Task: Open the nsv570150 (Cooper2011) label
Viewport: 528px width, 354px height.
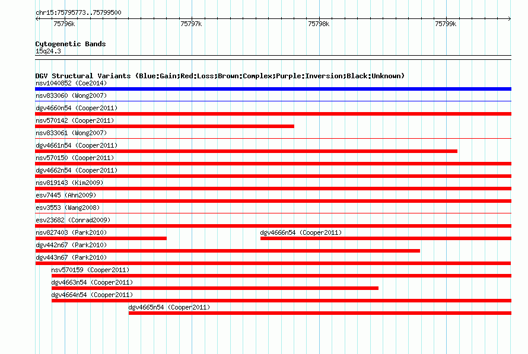Action: 75,158
